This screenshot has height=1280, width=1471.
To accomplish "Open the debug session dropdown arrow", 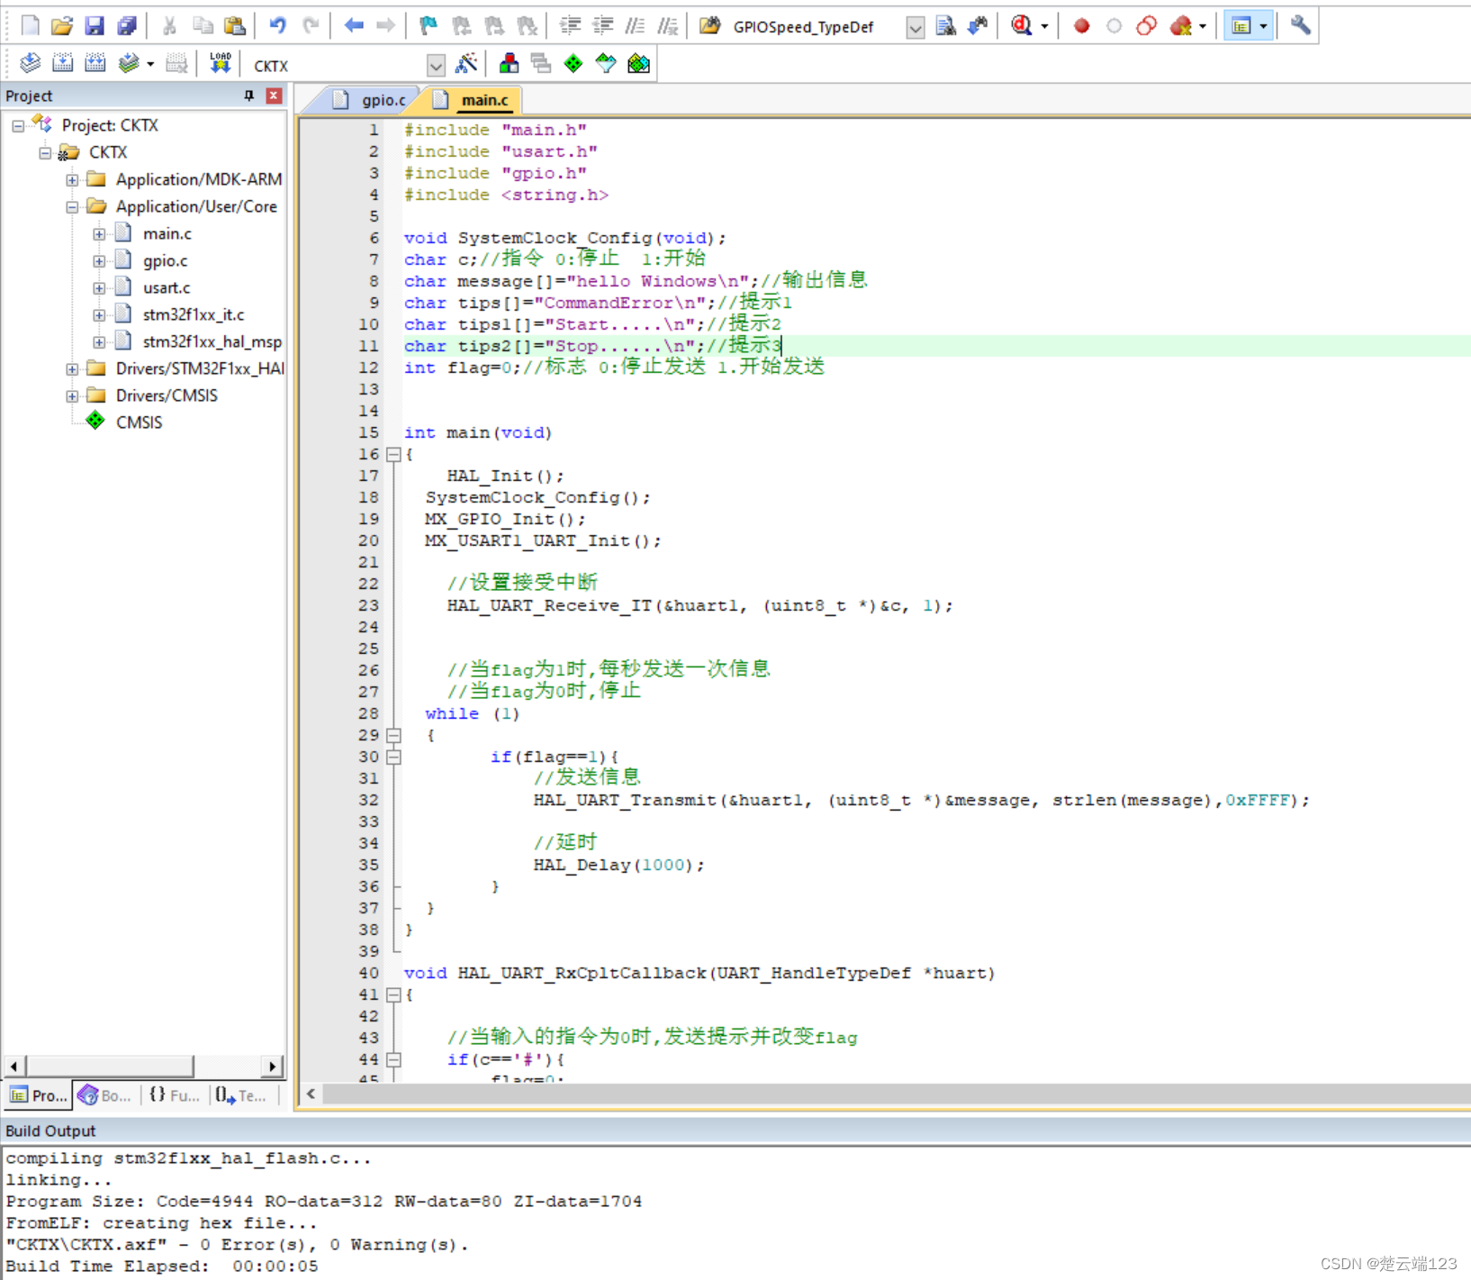I will coord(1044,26).
